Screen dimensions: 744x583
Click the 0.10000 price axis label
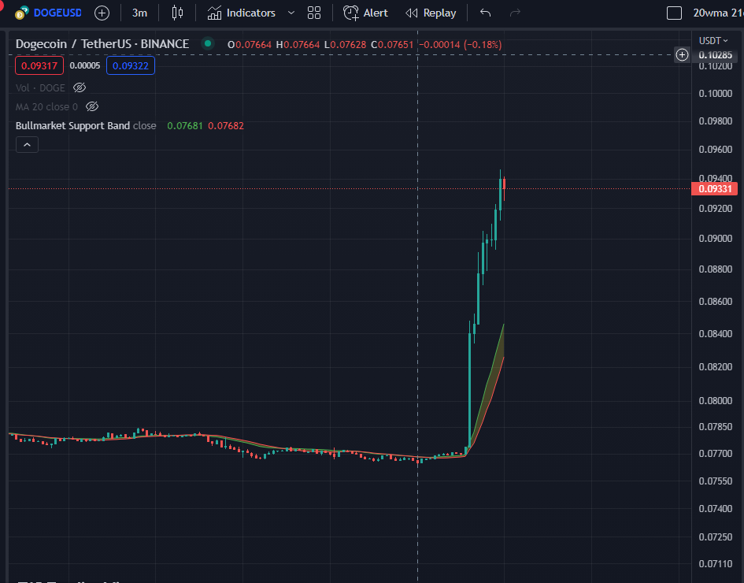coord(716,94)
